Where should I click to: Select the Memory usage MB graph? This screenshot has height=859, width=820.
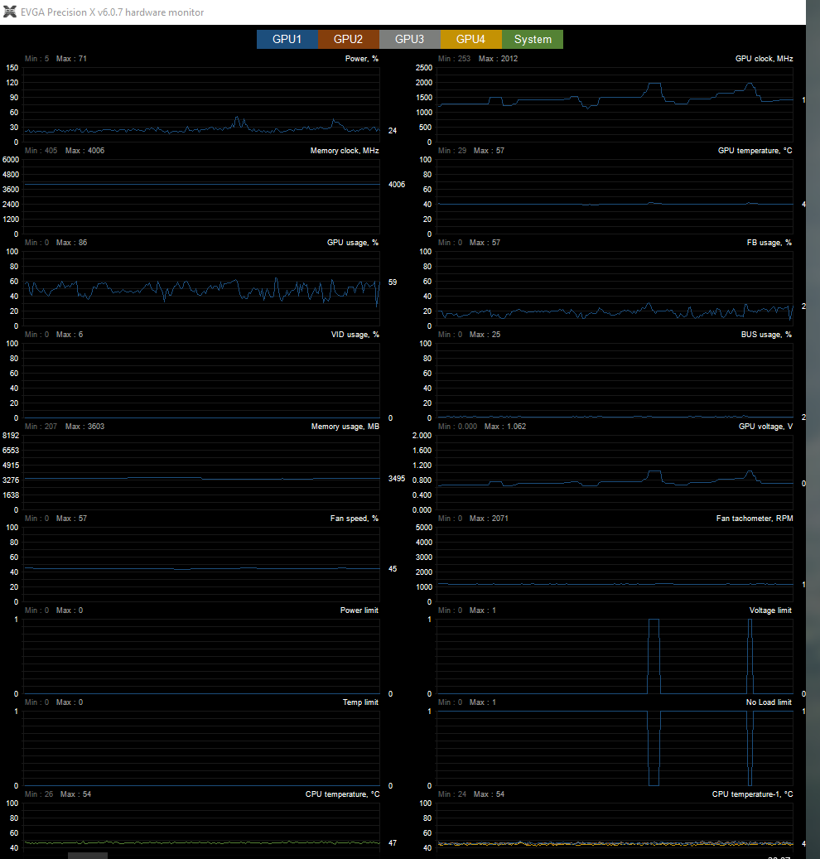coord(201,473)
